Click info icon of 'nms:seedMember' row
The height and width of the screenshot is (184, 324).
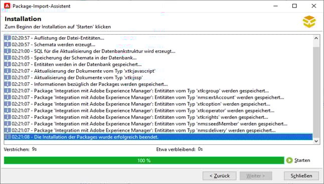(x=8, y=124)
